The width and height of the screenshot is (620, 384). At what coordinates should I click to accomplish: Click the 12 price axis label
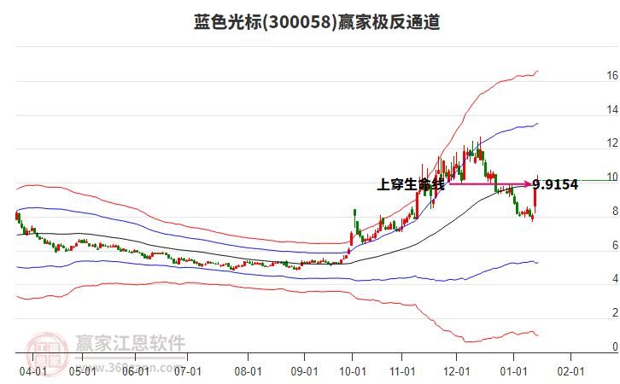click(x=612, y=143)
